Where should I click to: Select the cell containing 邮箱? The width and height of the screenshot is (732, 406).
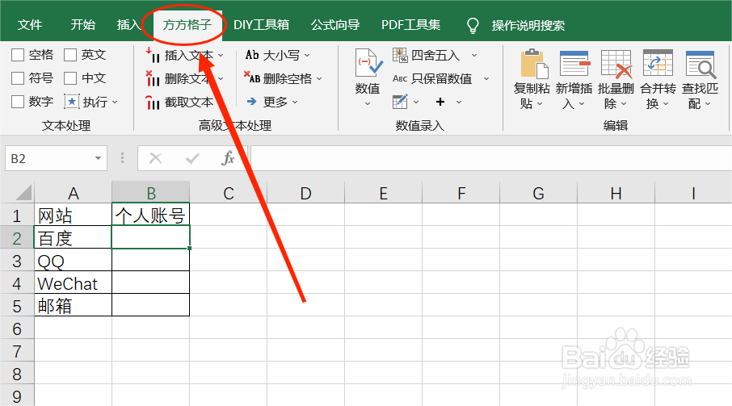click(x=74, y=305)
